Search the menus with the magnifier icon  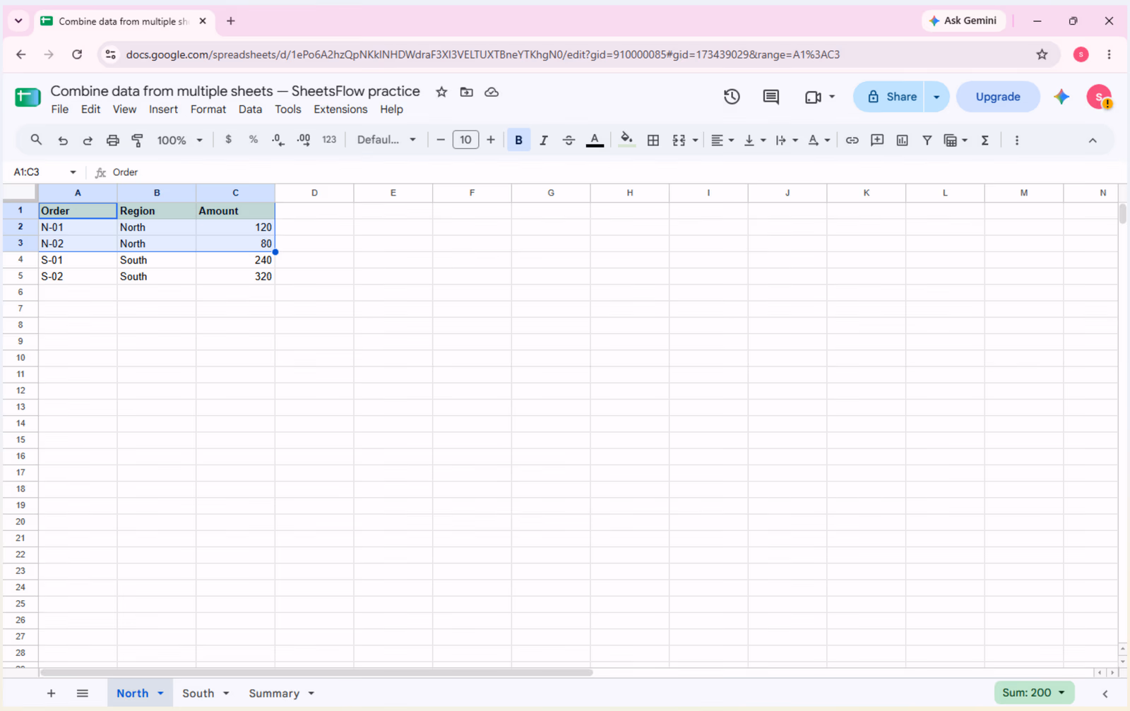click(36, 140)
